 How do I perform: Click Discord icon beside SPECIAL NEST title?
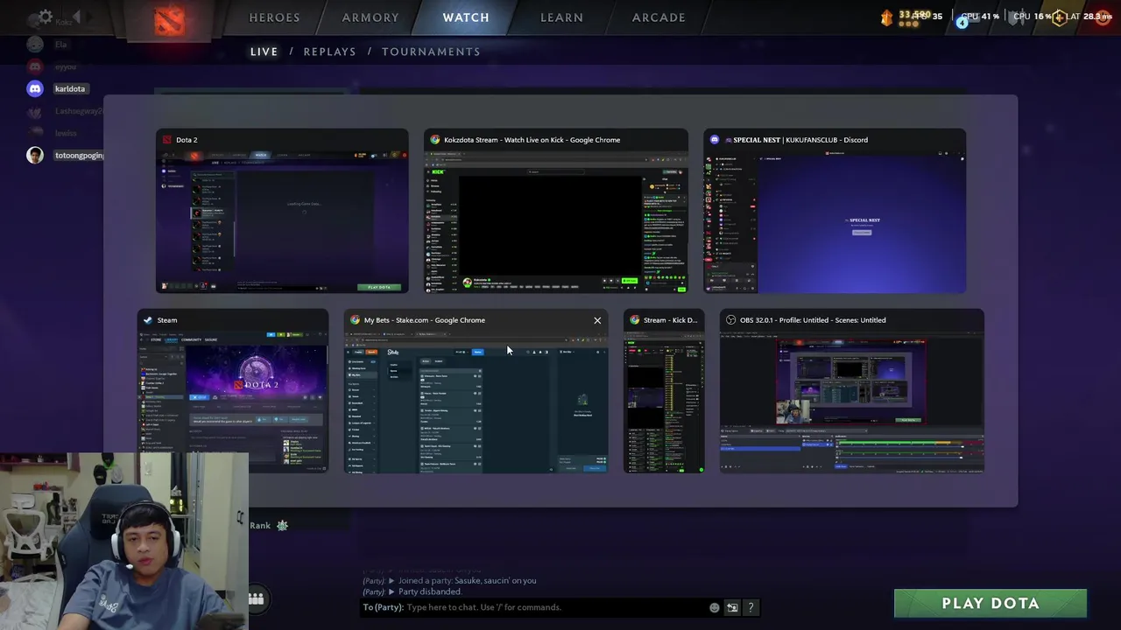tap(715, 140)
